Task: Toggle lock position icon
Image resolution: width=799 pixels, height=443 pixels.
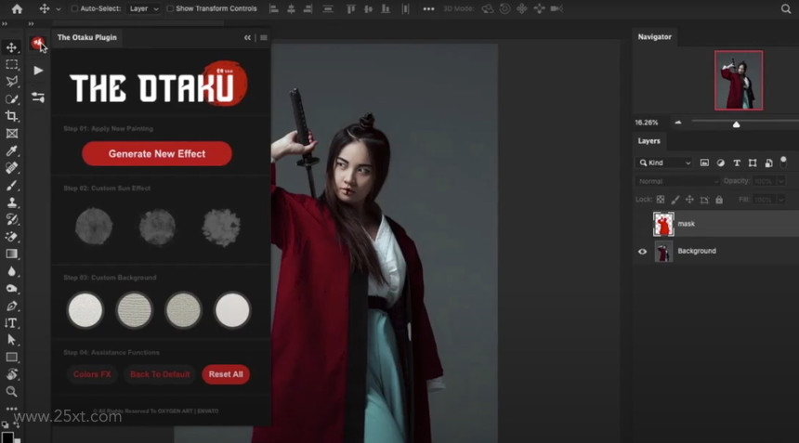Action: 689,200
